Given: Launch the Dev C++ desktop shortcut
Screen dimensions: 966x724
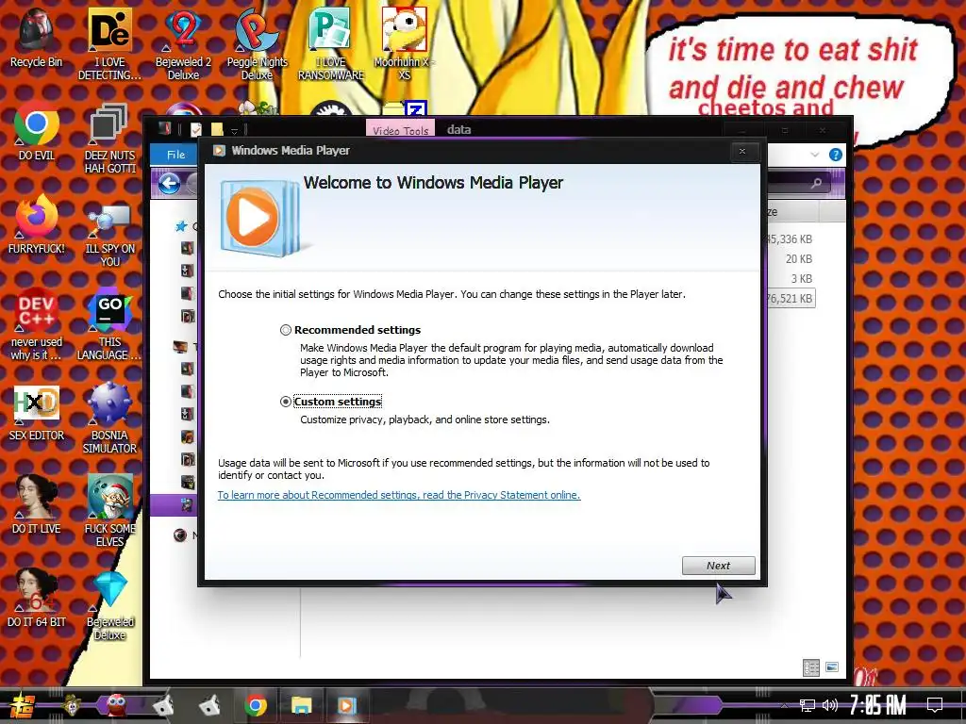Looking at the screenshot, I should click(x=36, y=324).
